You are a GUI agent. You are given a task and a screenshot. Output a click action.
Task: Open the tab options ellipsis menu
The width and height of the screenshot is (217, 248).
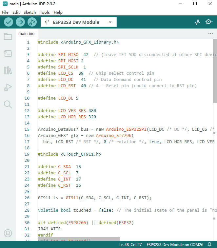point(210,33)
